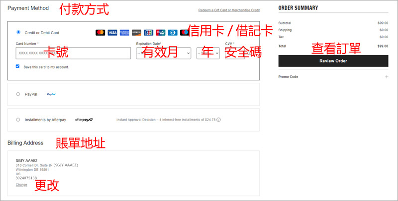
Task: Click the JCB card icon
Action: click(x=148, y=33)
